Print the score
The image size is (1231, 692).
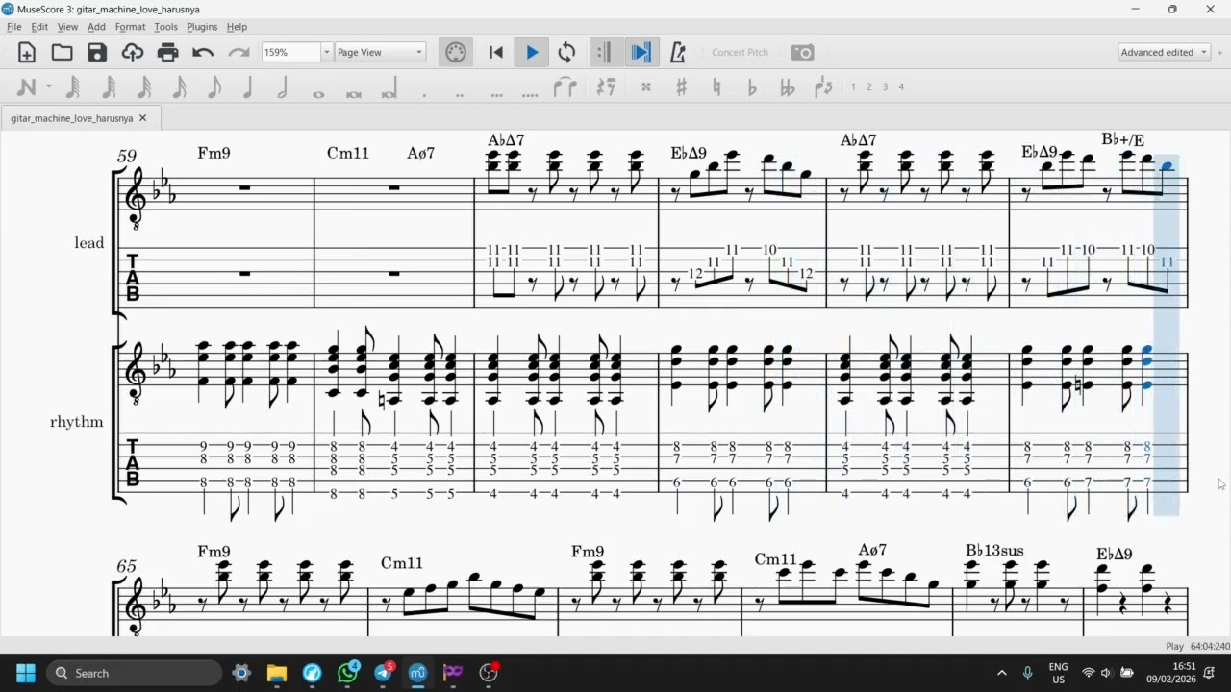(168, 53)
